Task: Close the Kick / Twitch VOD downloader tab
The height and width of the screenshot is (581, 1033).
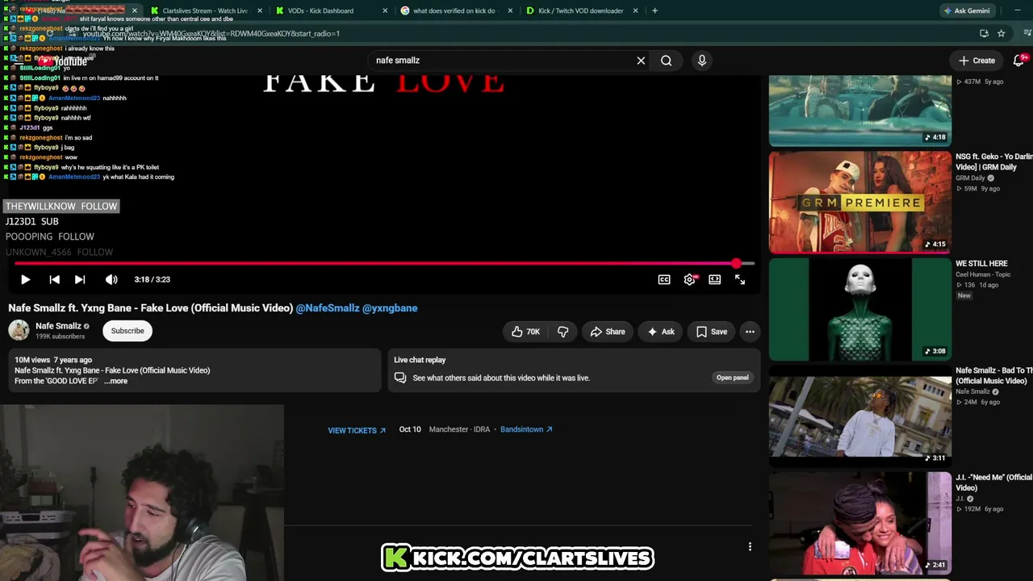Action: (636, 10)
